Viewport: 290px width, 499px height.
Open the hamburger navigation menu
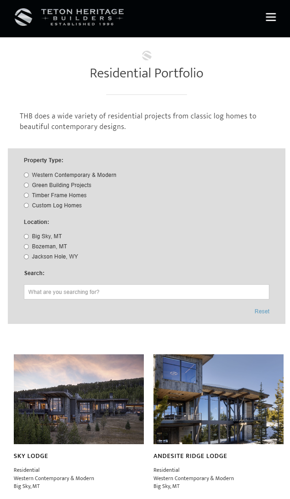pos(271,17)
